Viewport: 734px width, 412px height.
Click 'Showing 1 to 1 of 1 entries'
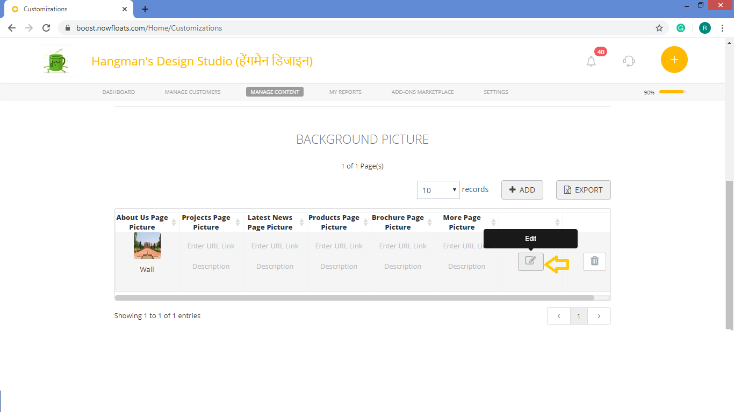click(157, 316)
